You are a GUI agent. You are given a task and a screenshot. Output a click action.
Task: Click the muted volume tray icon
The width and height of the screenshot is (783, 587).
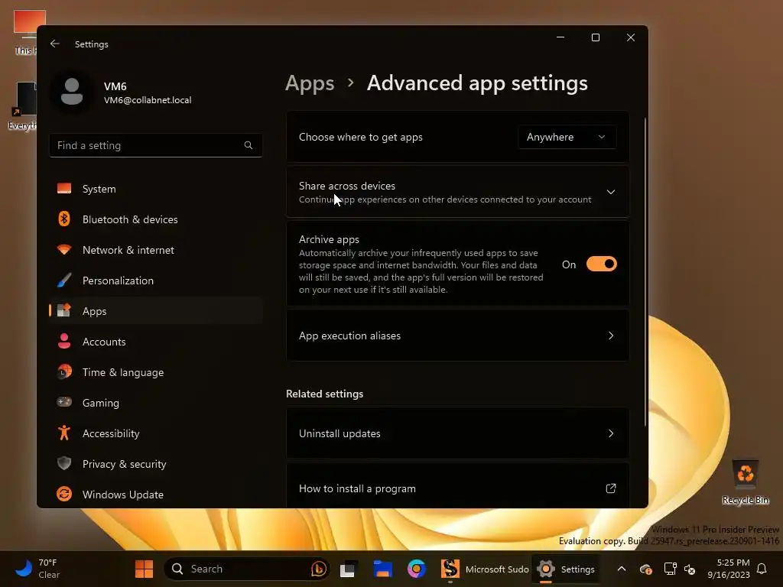coord(690,569)
